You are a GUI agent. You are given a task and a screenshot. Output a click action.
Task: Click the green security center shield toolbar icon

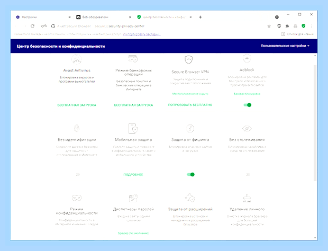coord(304,26)
